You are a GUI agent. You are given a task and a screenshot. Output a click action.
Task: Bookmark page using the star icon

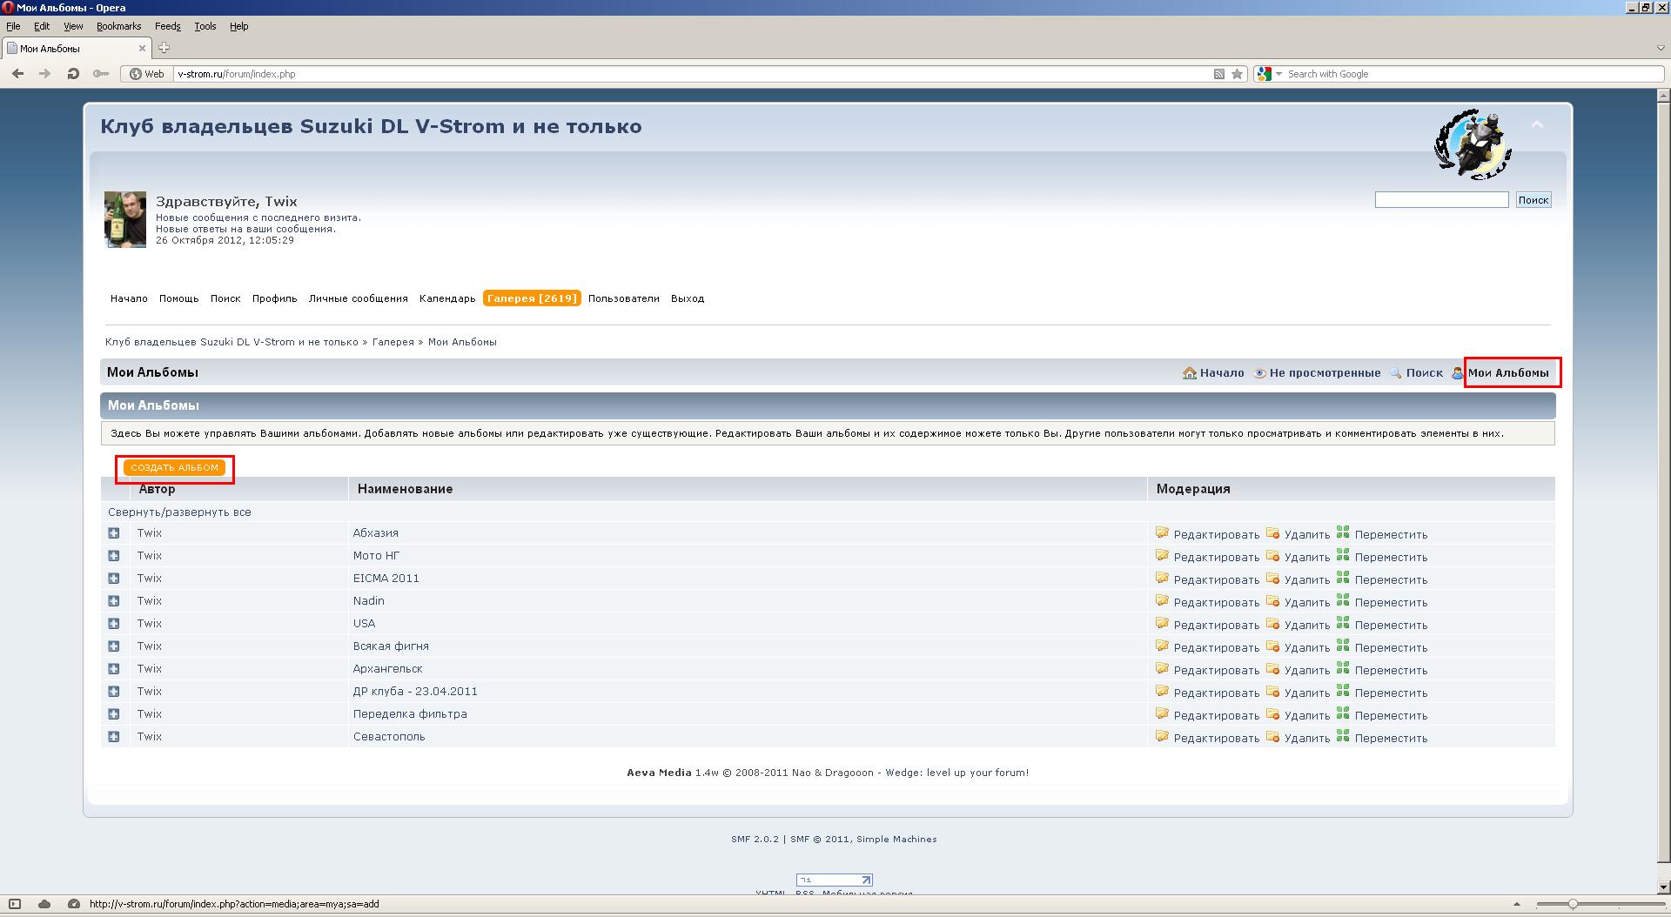tap(1237, 74)
